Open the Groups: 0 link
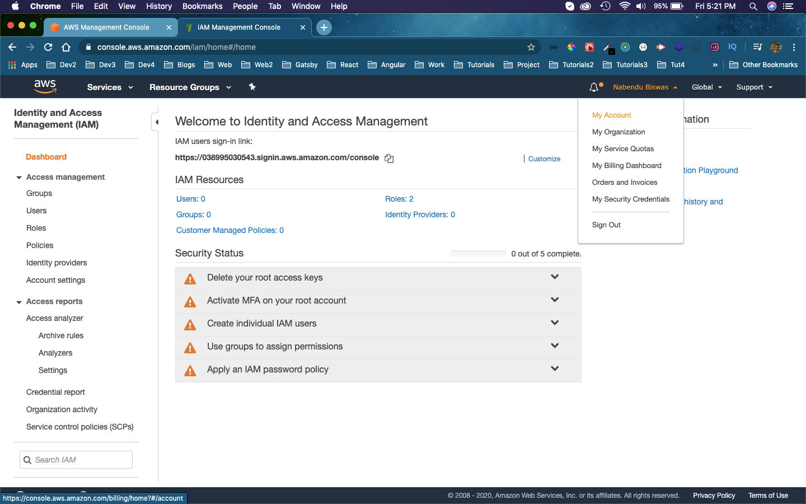This screenshot has width=806, height=504. [x=194, y=214]
